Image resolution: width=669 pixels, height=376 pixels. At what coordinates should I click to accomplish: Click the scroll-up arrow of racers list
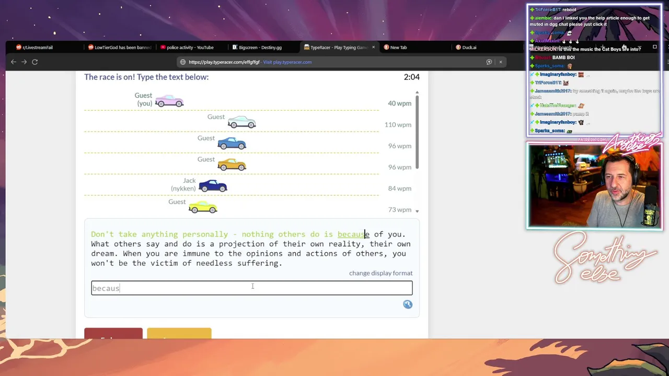click(x=417, y=92)
